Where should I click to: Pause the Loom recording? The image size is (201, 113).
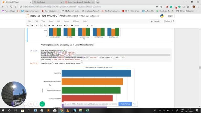36,104
